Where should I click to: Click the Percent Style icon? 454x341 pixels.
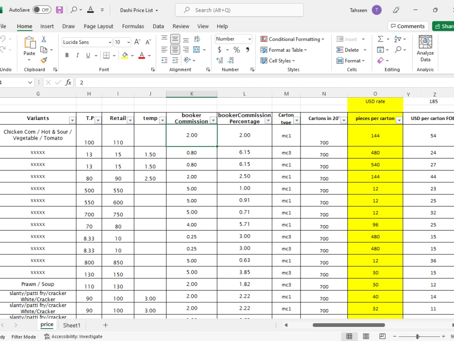237,50
